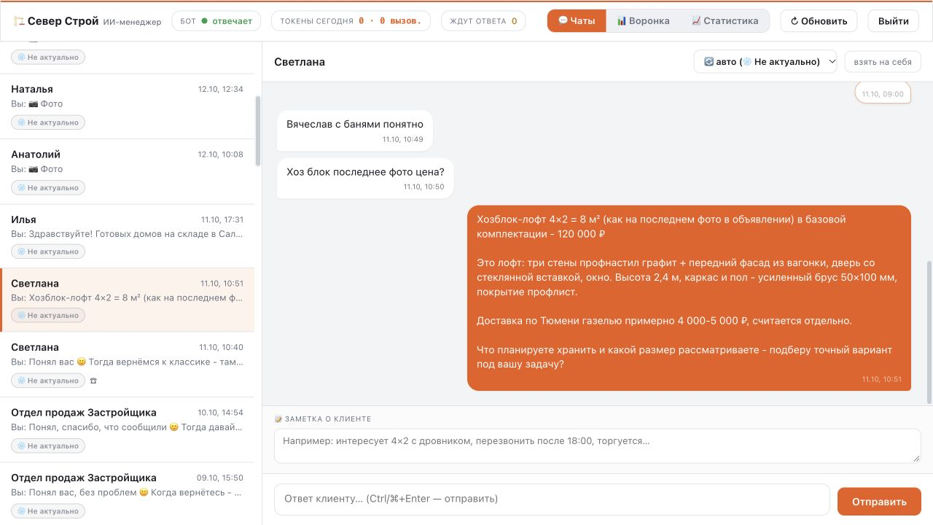Click phone icon in Светлана 10:40 row
This screenshot has width=933, height=525.
93,381
